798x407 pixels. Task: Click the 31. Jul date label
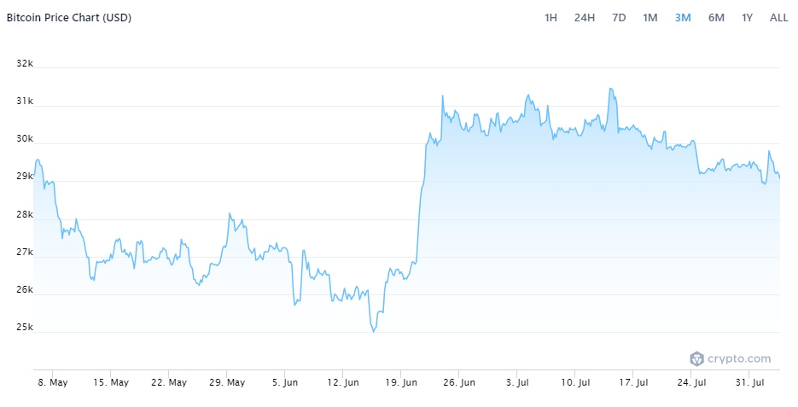tap(749, 382)
